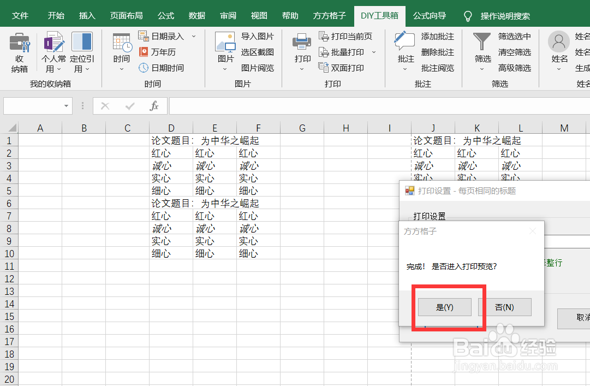Expand the 个人常用 dropdown arrow

(59, 69)
